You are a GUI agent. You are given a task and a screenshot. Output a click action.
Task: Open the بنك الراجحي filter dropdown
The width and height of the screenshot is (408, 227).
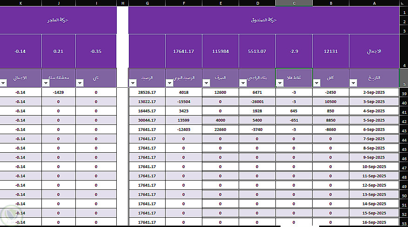tap(243, 83)
